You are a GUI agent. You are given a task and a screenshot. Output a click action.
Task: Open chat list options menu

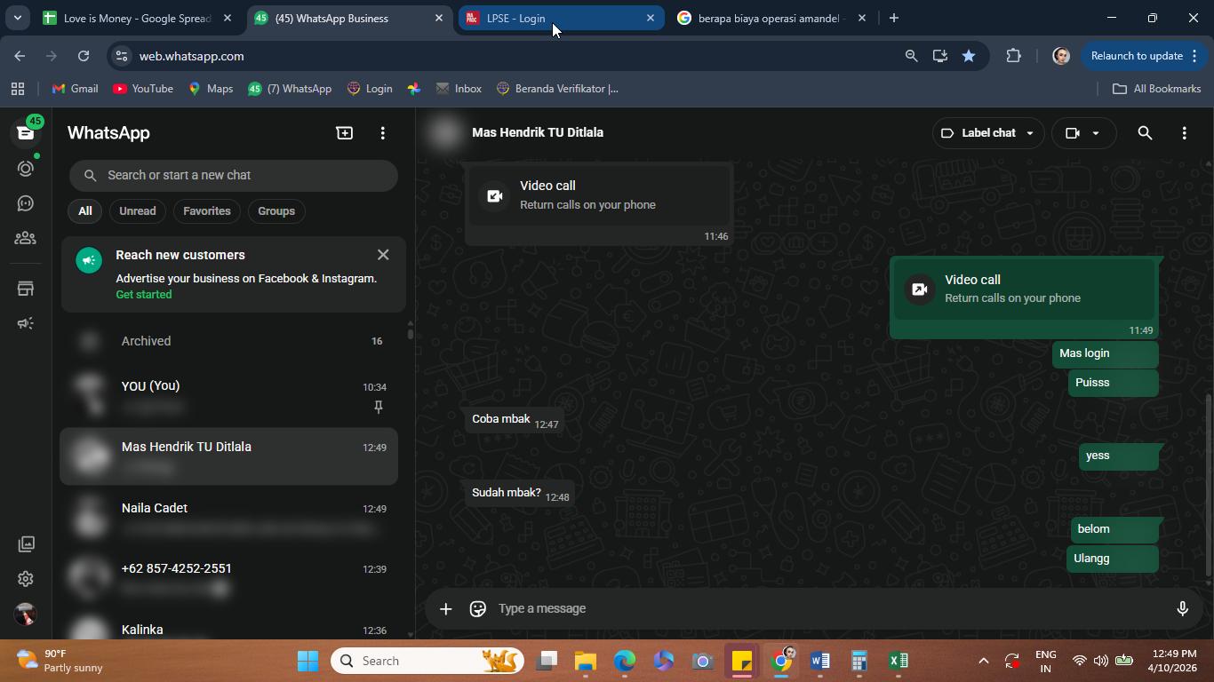[383, 133]
